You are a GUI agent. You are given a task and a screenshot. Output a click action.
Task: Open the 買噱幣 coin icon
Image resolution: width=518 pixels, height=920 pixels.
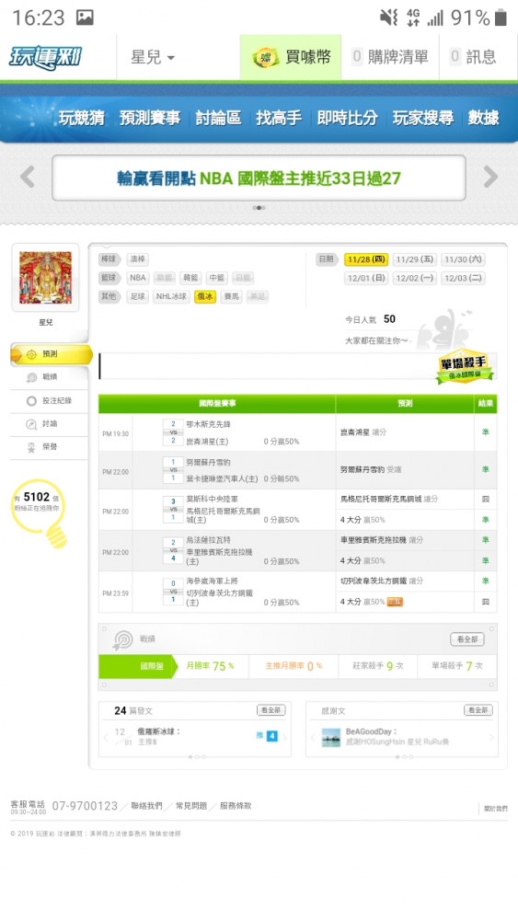pyautogui.click(x=265, y=57)
